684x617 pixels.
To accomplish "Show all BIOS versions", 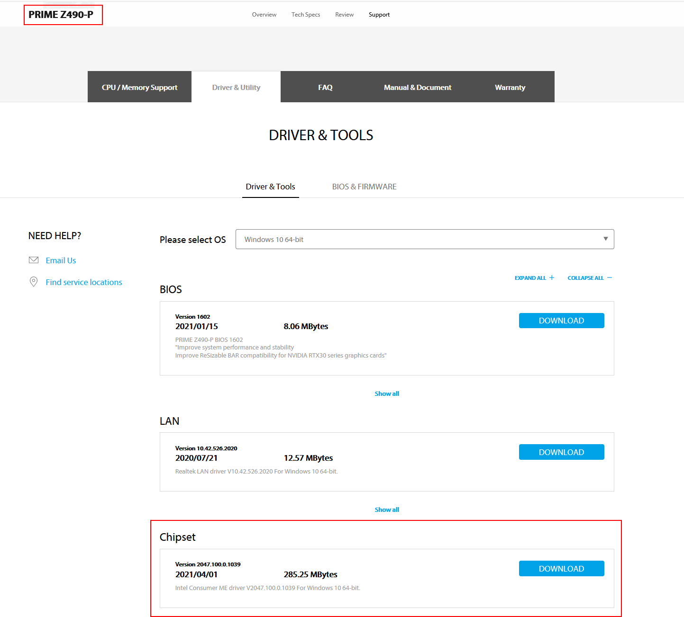I will coord(387,393).
